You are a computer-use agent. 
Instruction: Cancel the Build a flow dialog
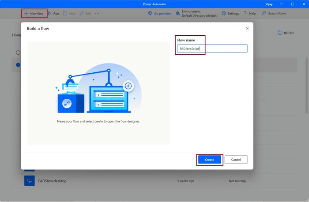click(x=236, y=160)
